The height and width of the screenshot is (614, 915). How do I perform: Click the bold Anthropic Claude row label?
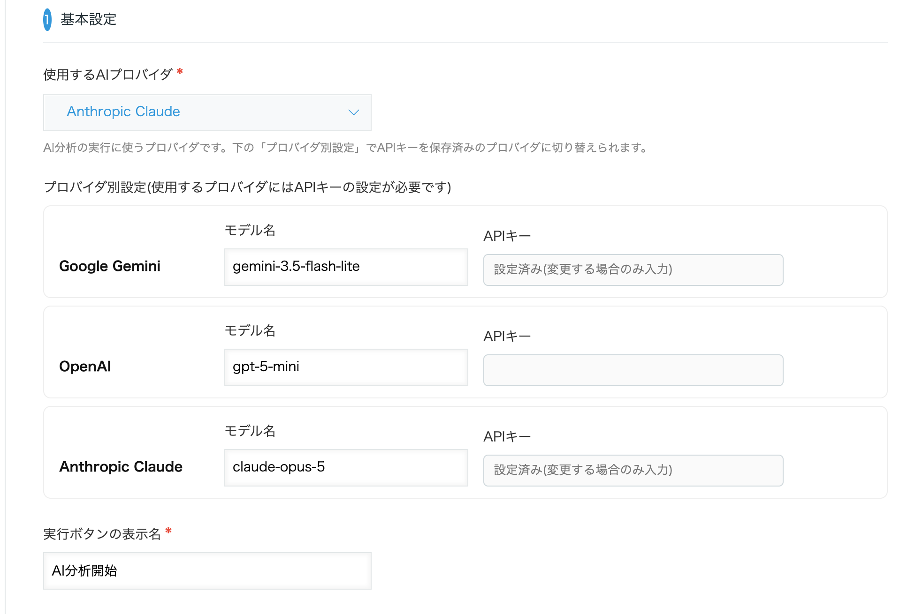pyautogui.click(x=121, y=466)
